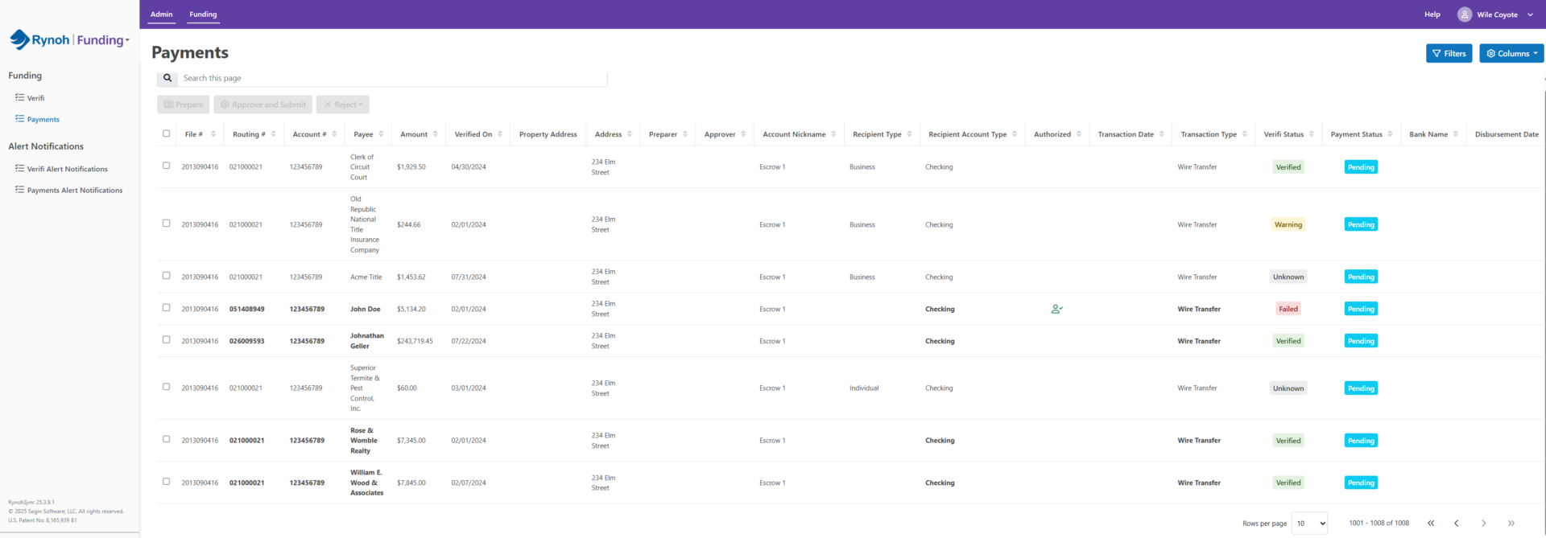Sort by the Payee column icon

tap(381, 134)
